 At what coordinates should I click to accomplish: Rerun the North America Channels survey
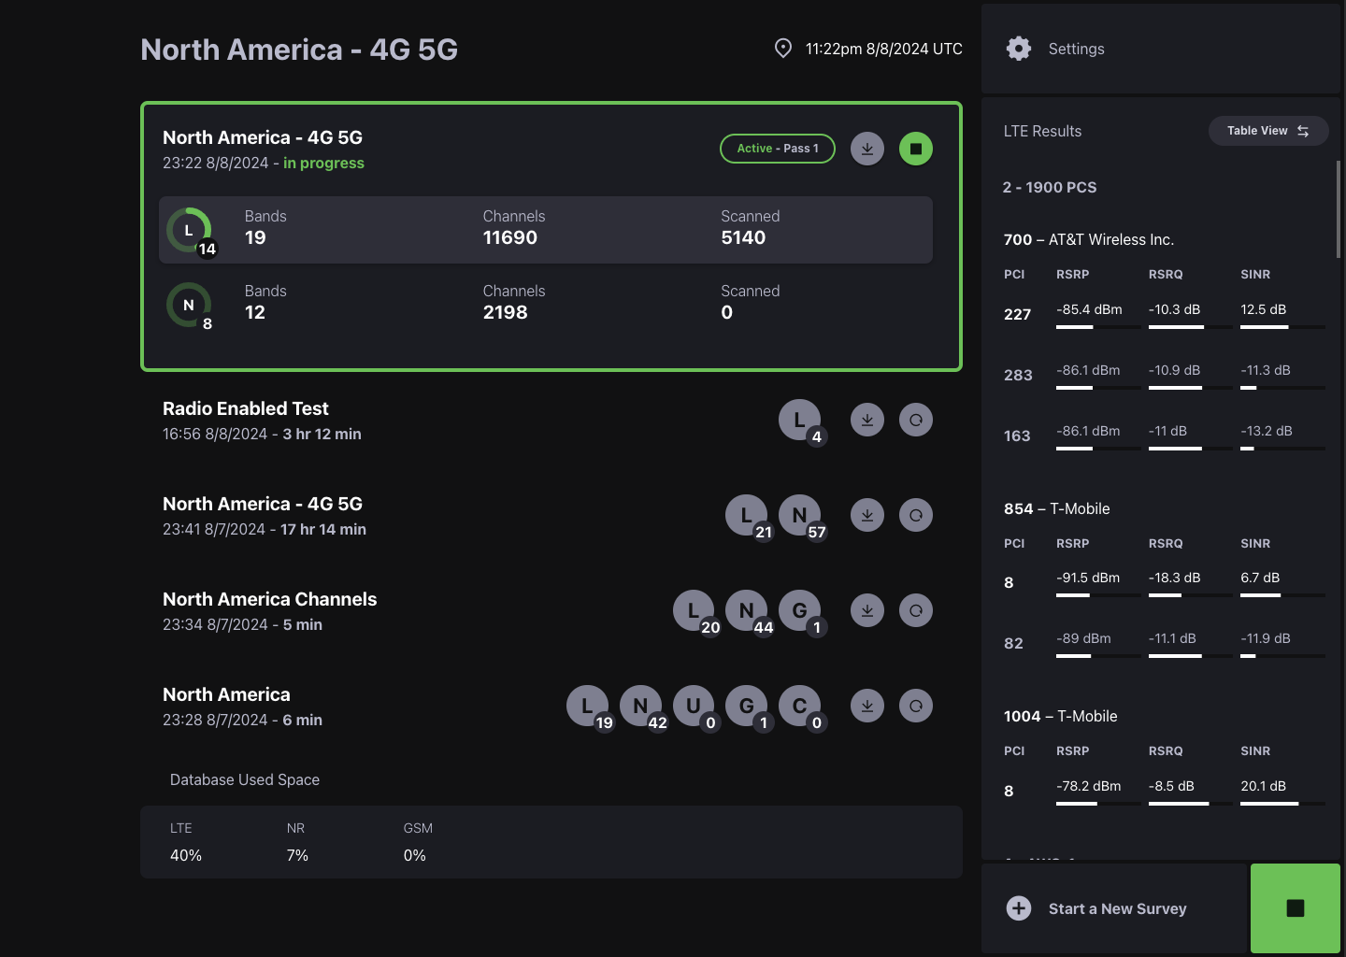pyautogui.click(x=915, y=610)
